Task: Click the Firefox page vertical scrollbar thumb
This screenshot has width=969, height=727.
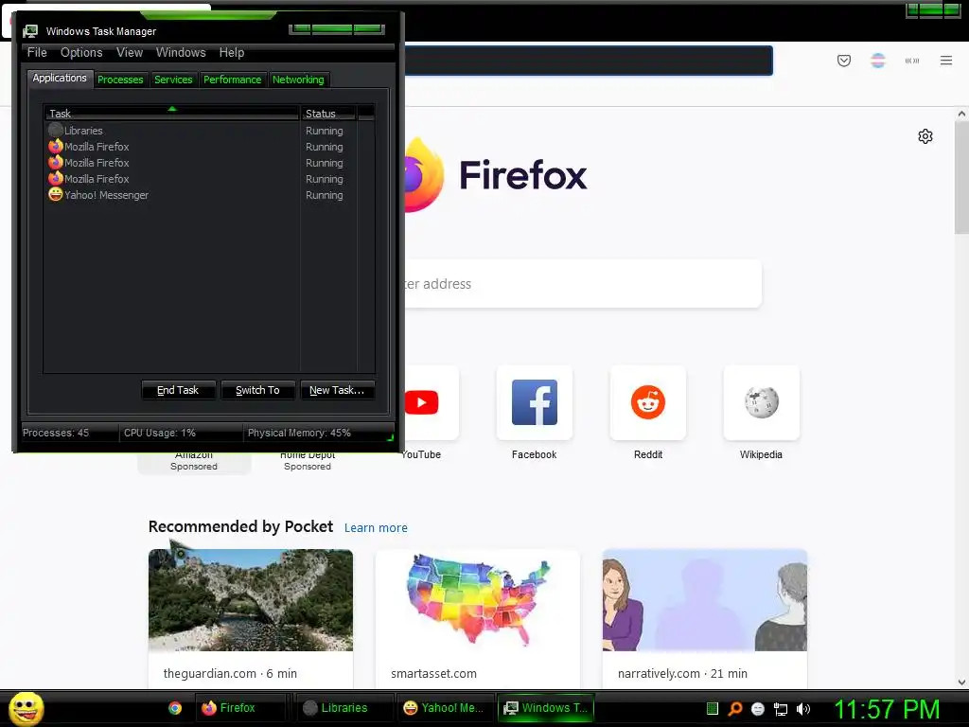Action: 961,178
